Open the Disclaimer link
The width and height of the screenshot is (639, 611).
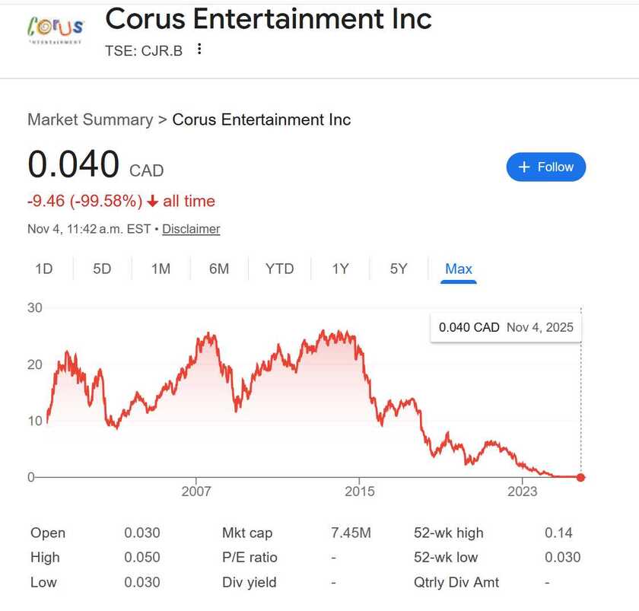[191, 229]
